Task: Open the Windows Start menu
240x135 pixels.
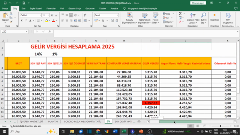Action: pos(4,132)
